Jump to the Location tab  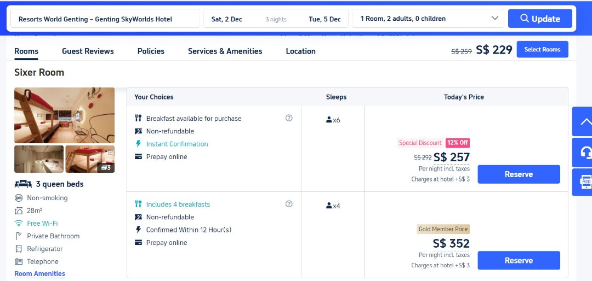[x=300, y=51]
